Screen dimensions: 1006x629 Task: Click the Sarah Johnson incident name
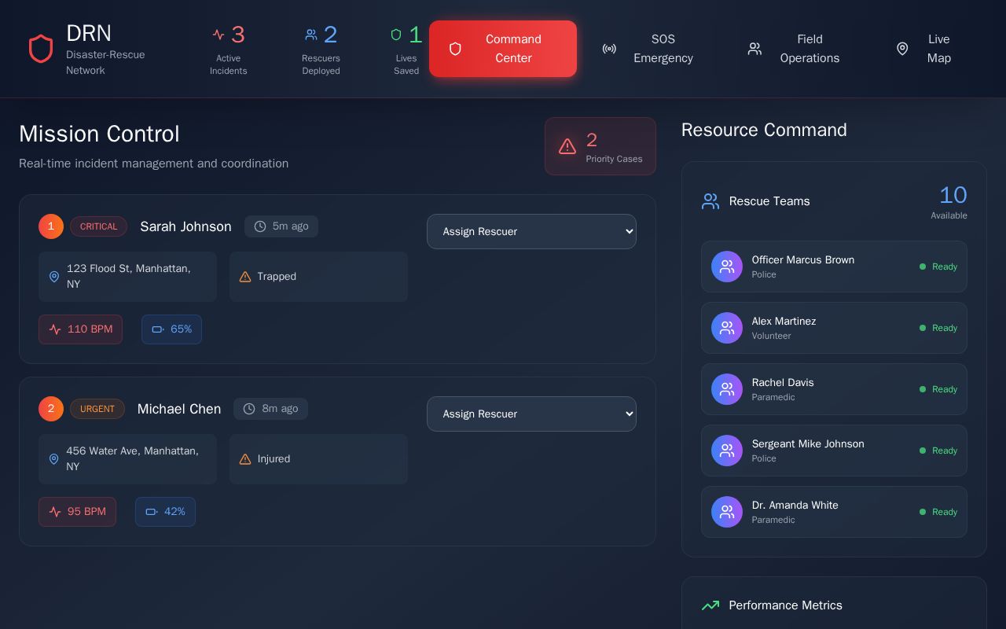185,226
